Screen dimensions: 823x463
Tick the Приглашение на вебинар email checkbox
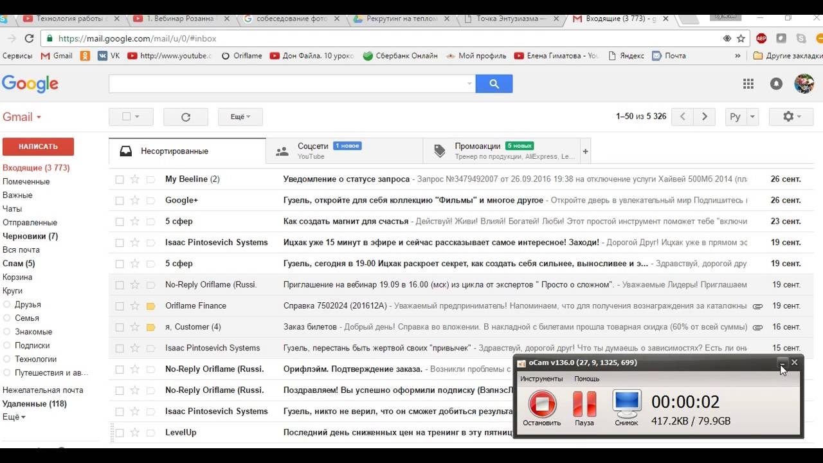coord(119,285)
